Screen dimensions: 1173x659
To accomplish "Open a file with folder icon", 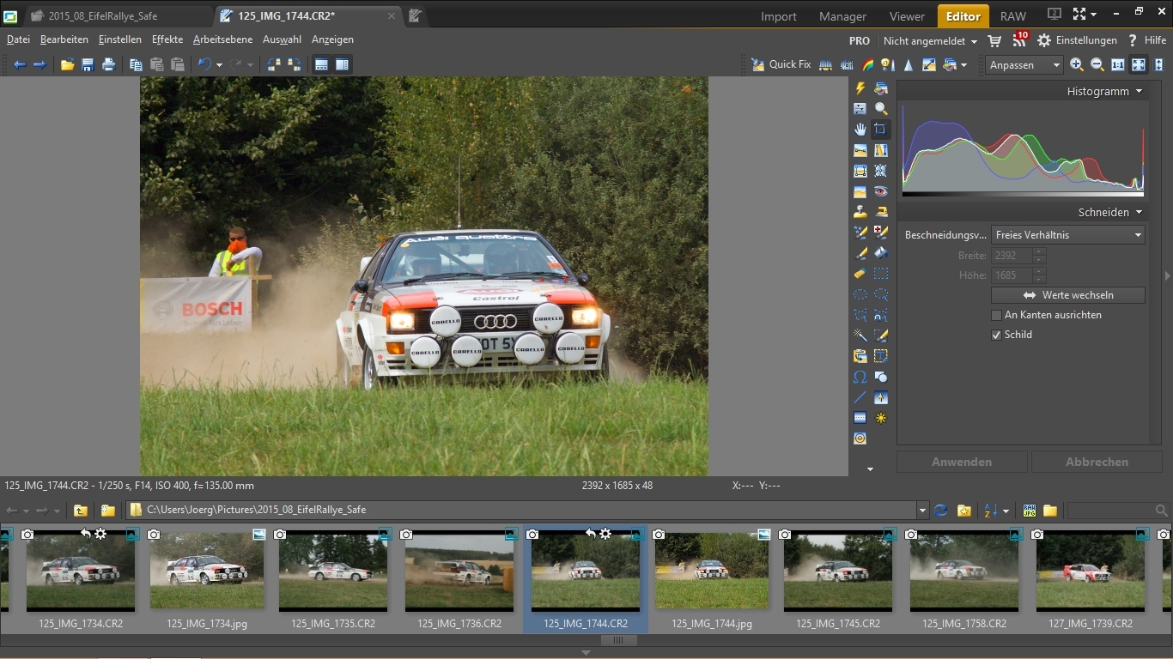I will [x=67, y=64].
